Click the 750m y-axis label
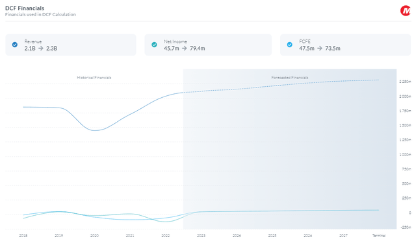416x243 pixels. 407,169
